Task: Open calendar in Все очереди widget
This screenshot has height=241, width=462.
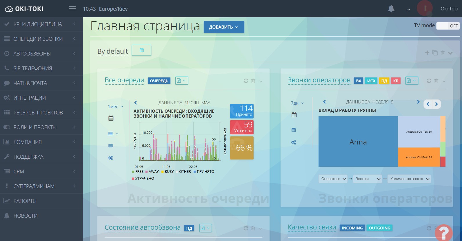Action: click(111, 118)
